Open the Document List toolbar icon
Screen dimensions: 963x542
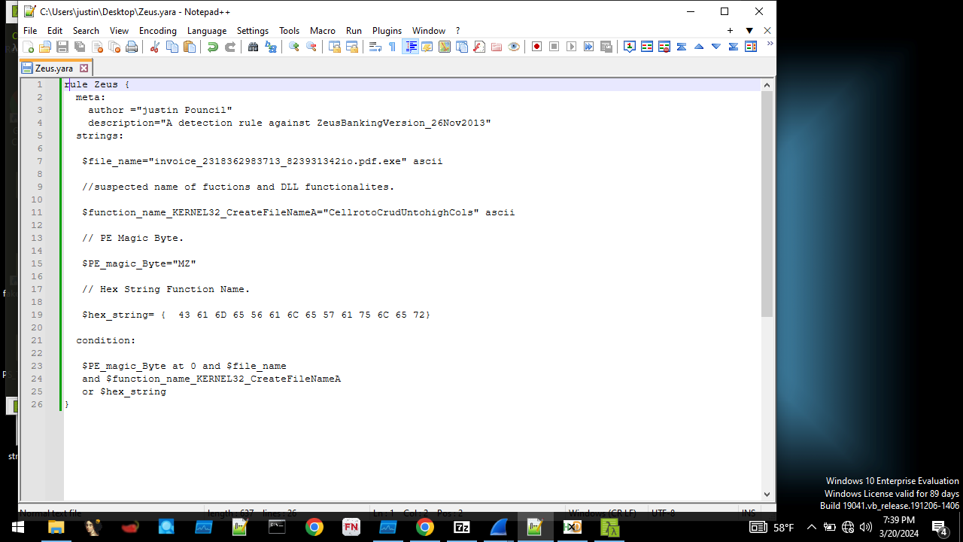(462, 47)
